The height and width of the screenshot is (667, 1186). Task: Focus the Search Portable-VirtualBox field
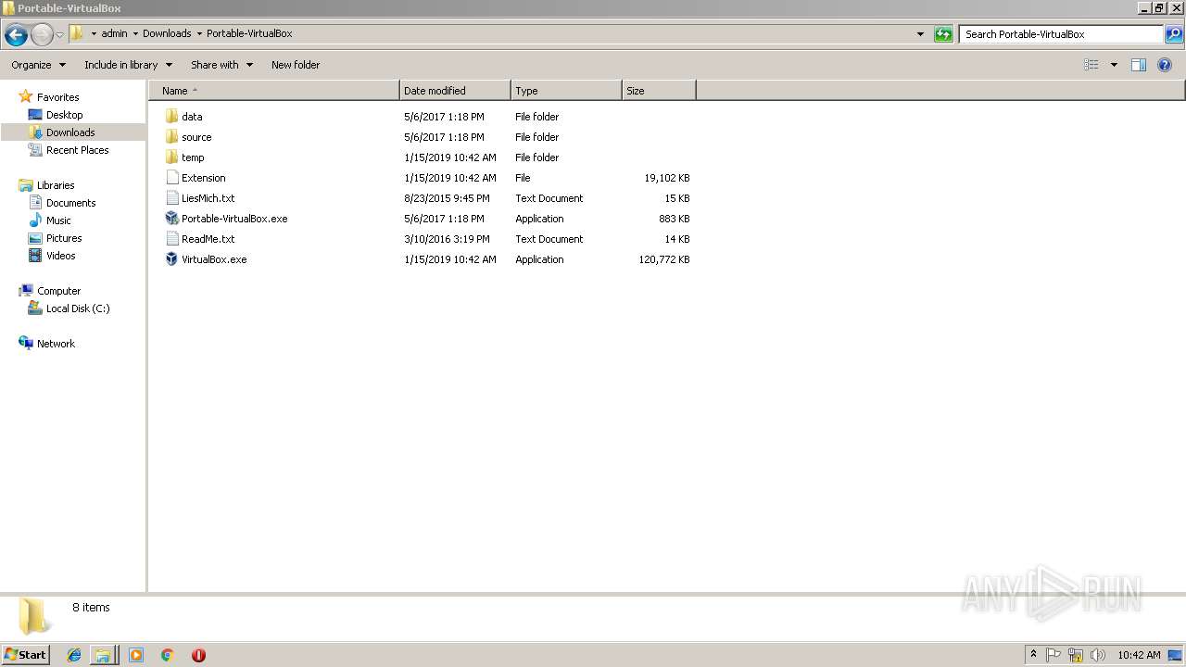(1062, 34)
